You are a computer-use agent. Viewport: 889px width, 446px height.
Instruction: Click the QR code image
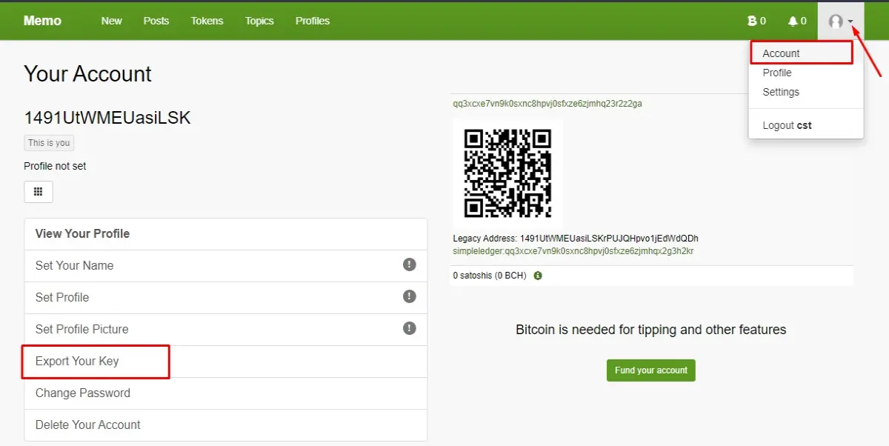(x=507, y=173)
